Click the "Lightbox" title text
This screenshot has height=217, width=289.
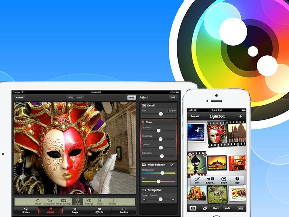click(217, 116)
